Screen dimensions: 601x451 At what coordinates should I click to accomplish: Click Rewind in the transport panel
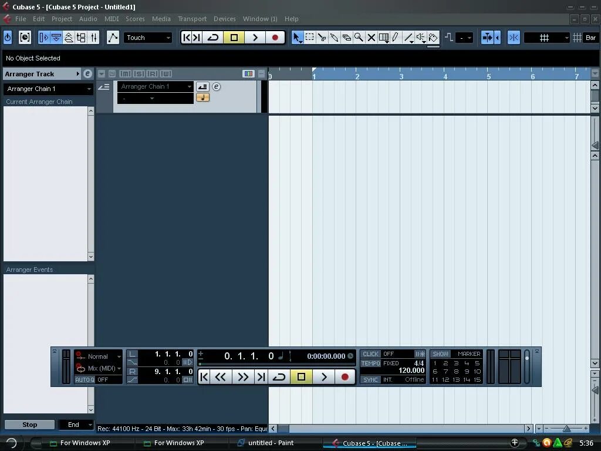(221, 377)
